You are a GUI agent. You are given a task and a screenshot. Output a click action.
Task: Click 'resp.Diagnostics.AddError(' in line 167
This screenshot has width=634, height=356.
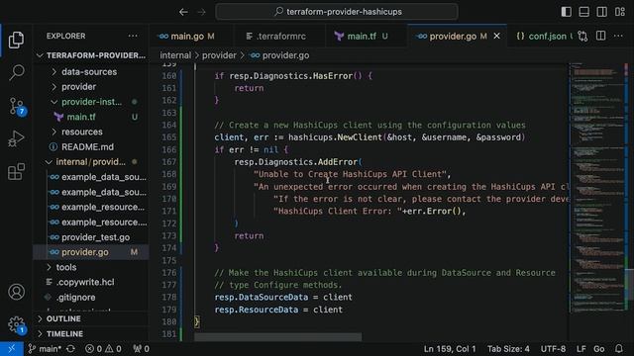tap(298, 162)
